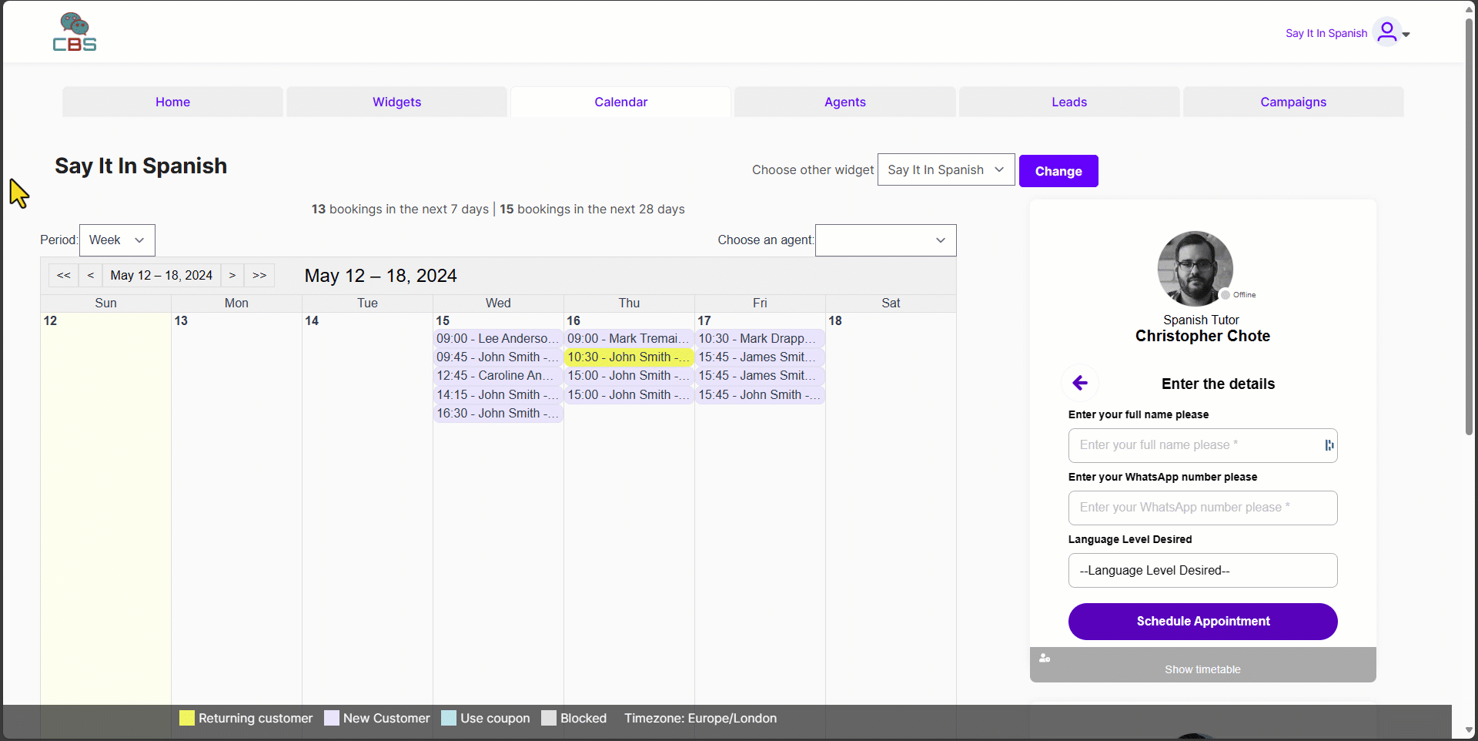
Task: Switch to the Agents tab
Action: 844,102
